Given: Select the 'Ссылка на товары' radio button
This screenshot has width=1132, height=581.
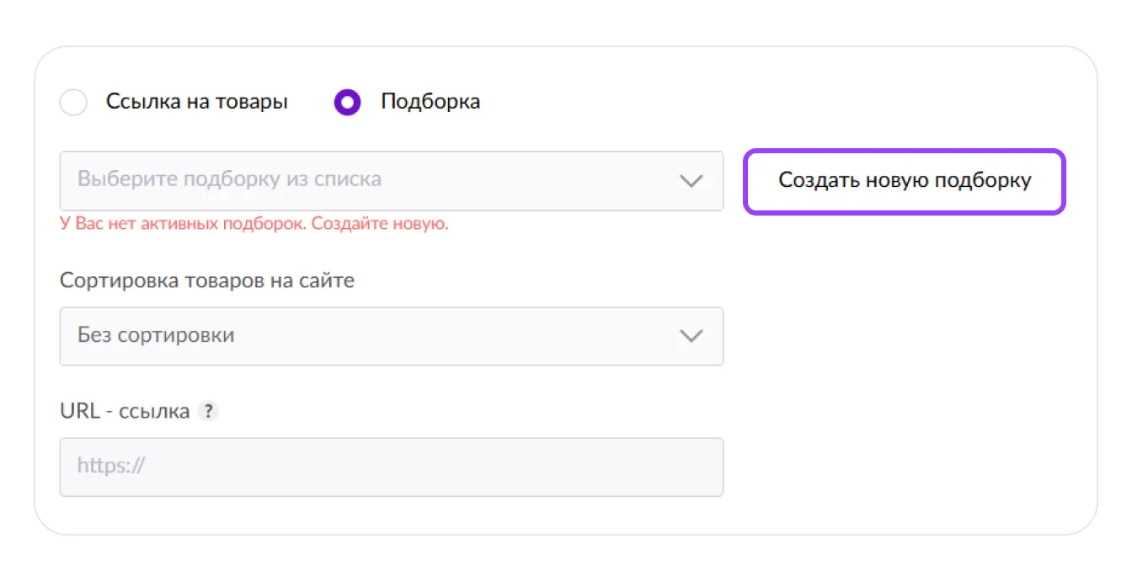Looking at the screenshot, I should [x=74, y=103].
